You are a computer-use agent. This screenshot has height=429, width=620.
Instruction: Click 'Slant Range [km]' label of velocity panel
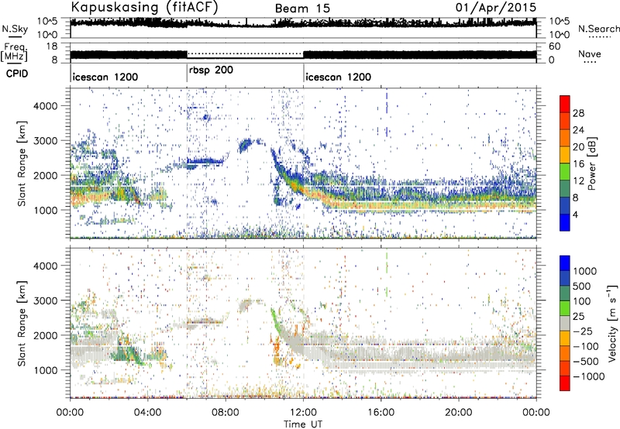pyautogui.click(x=22, y=323)
